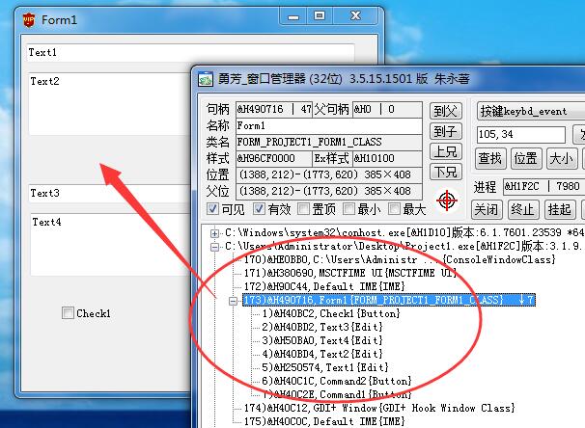The width and height of the screenshot is (585, 428).
Task: Select child row 5) Text1 {Edit}
Action: tap(325, 367)
